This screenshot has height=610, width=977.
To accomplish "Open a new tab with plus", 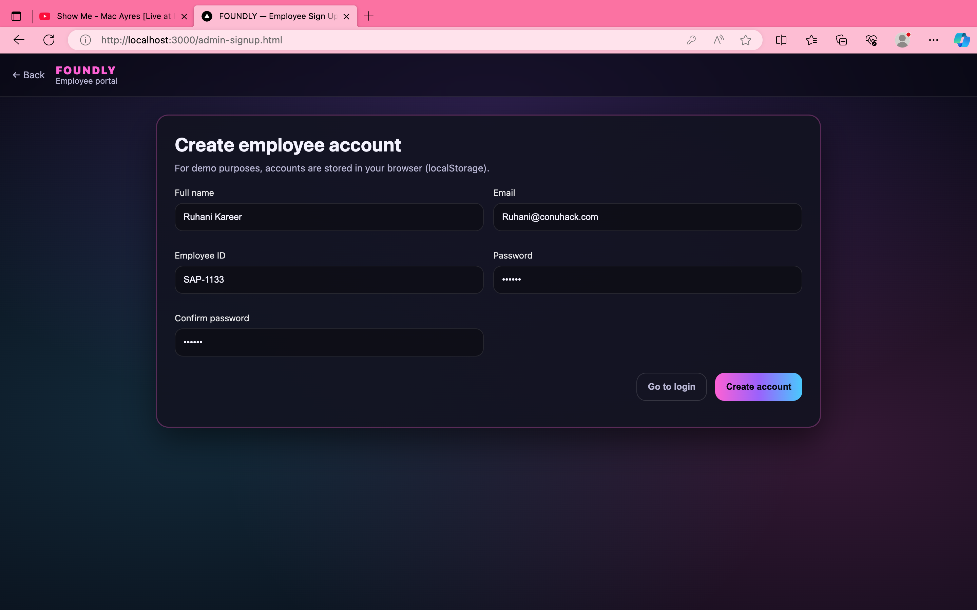I will (x=369, y=16).
